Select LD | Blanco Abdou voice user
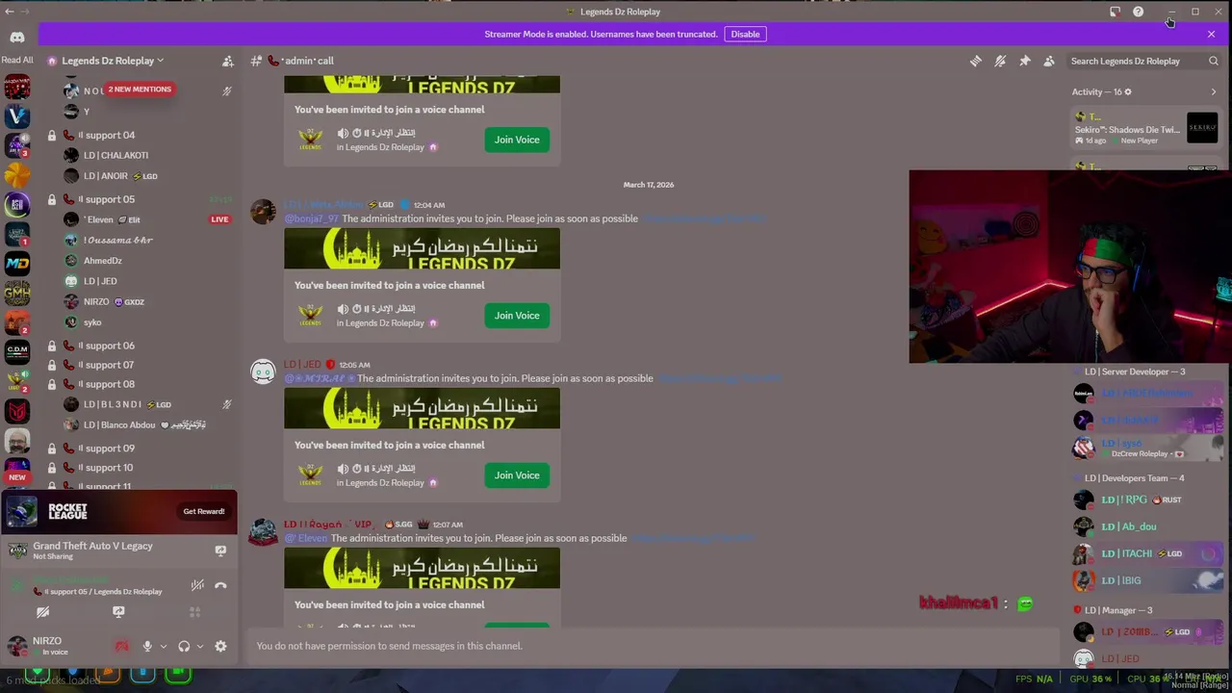This screenshot has width=1232, height=693. (x=135, y=424)
